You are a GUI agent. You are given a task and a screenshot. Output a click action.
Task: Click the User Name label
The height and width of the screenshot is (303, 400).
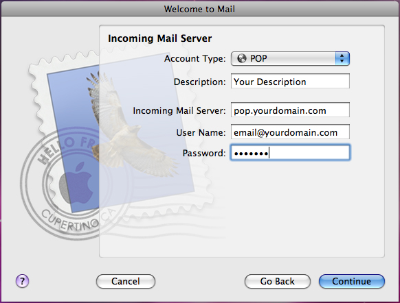pyautogui.click(x=201, y=132)
